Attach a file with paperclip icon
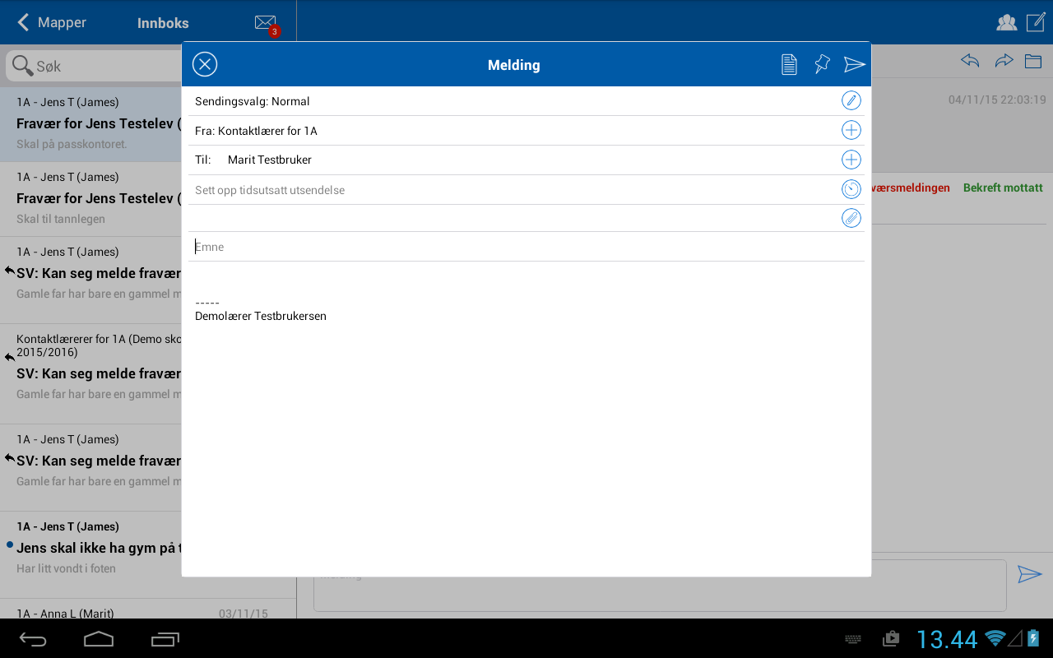The height and width of the screenshot is (658, 1053). click(x=851, y=218)
